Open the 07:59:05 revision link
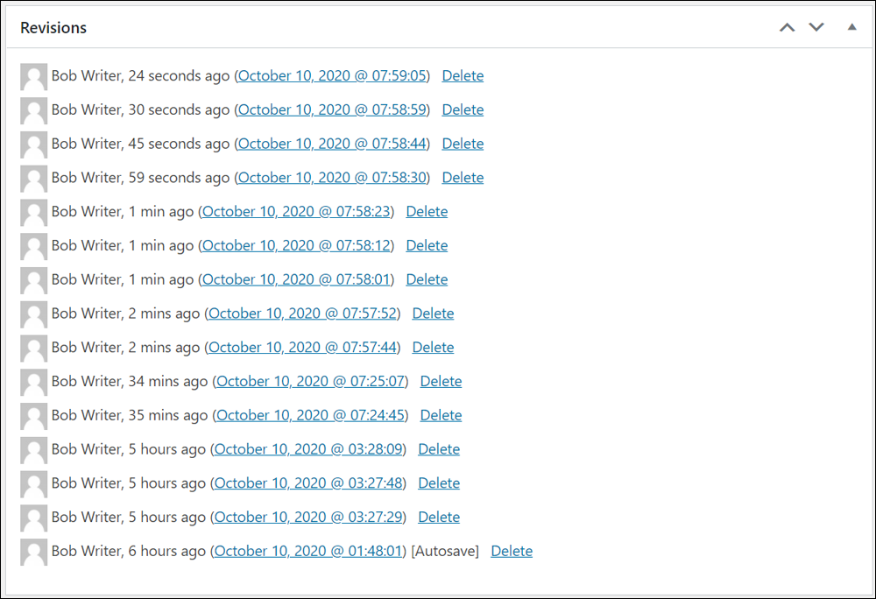Viewport: 876px width, 599px height. (332, 75)
